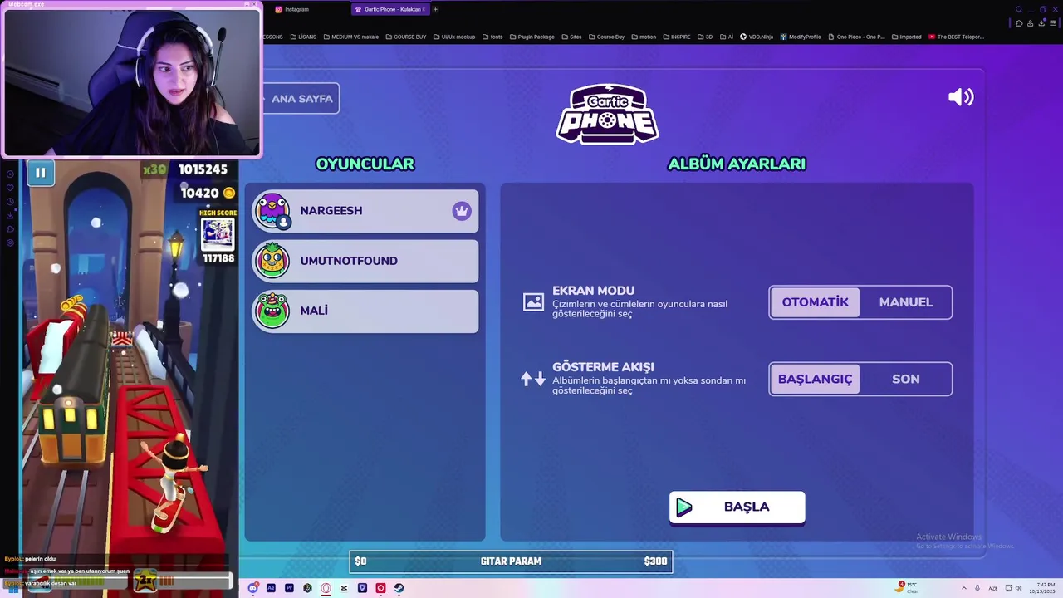1063x598 pixels.
Task: Click UMUTNOTFOUND's pineapple avatar
Action: (x=272, y=261)
